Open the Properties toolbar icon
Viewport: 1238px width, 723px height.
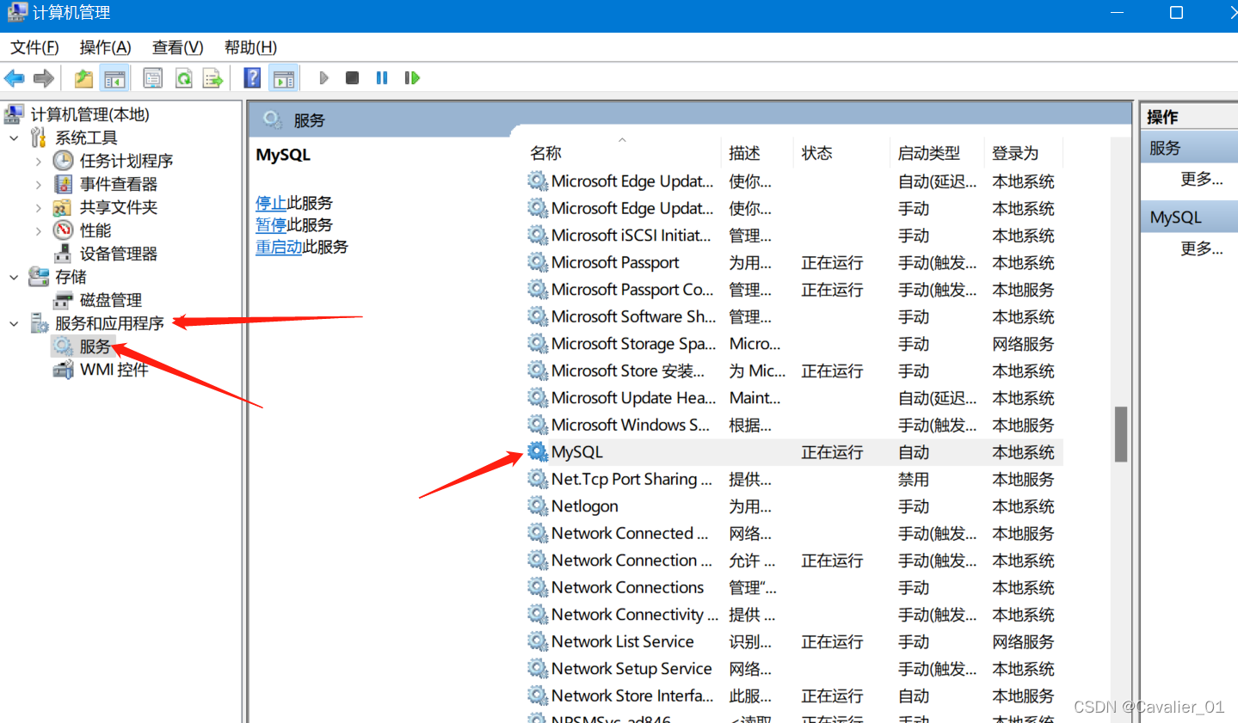click(152, 78)
